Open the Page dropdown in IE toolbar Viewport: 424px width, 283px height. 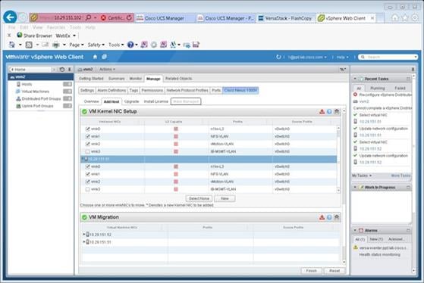(x=77, y=45)
